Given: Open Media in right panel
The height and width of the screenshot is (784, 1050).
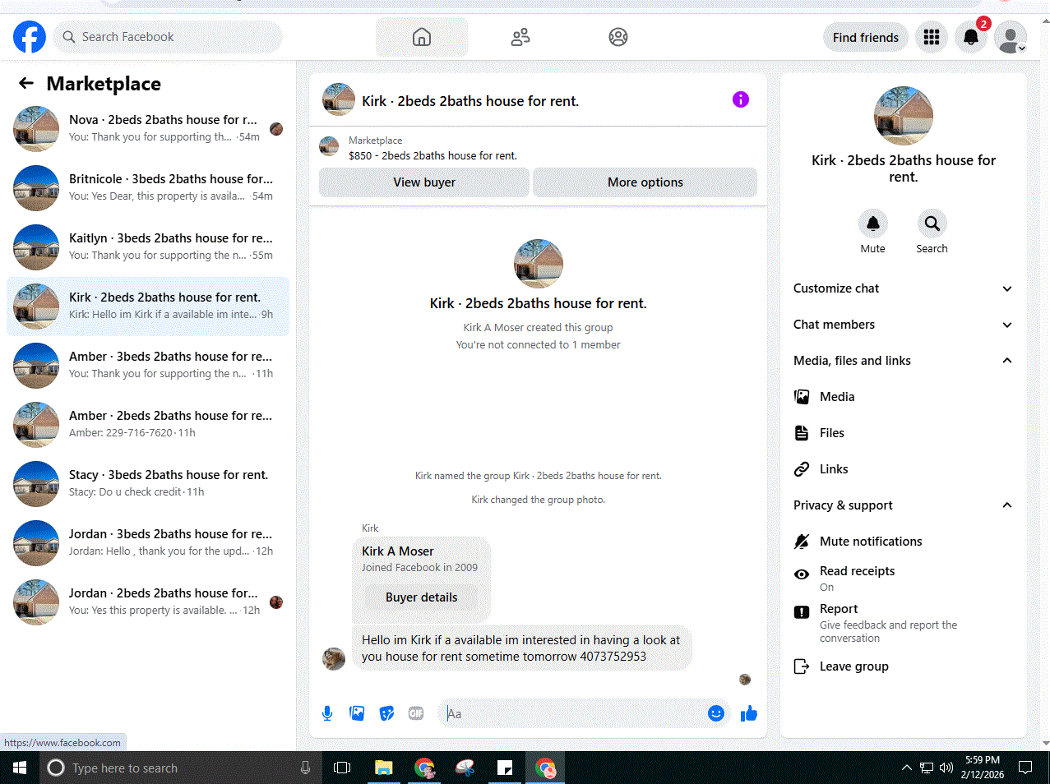Looking at the screenshot, I should click(x=903, y=397).
